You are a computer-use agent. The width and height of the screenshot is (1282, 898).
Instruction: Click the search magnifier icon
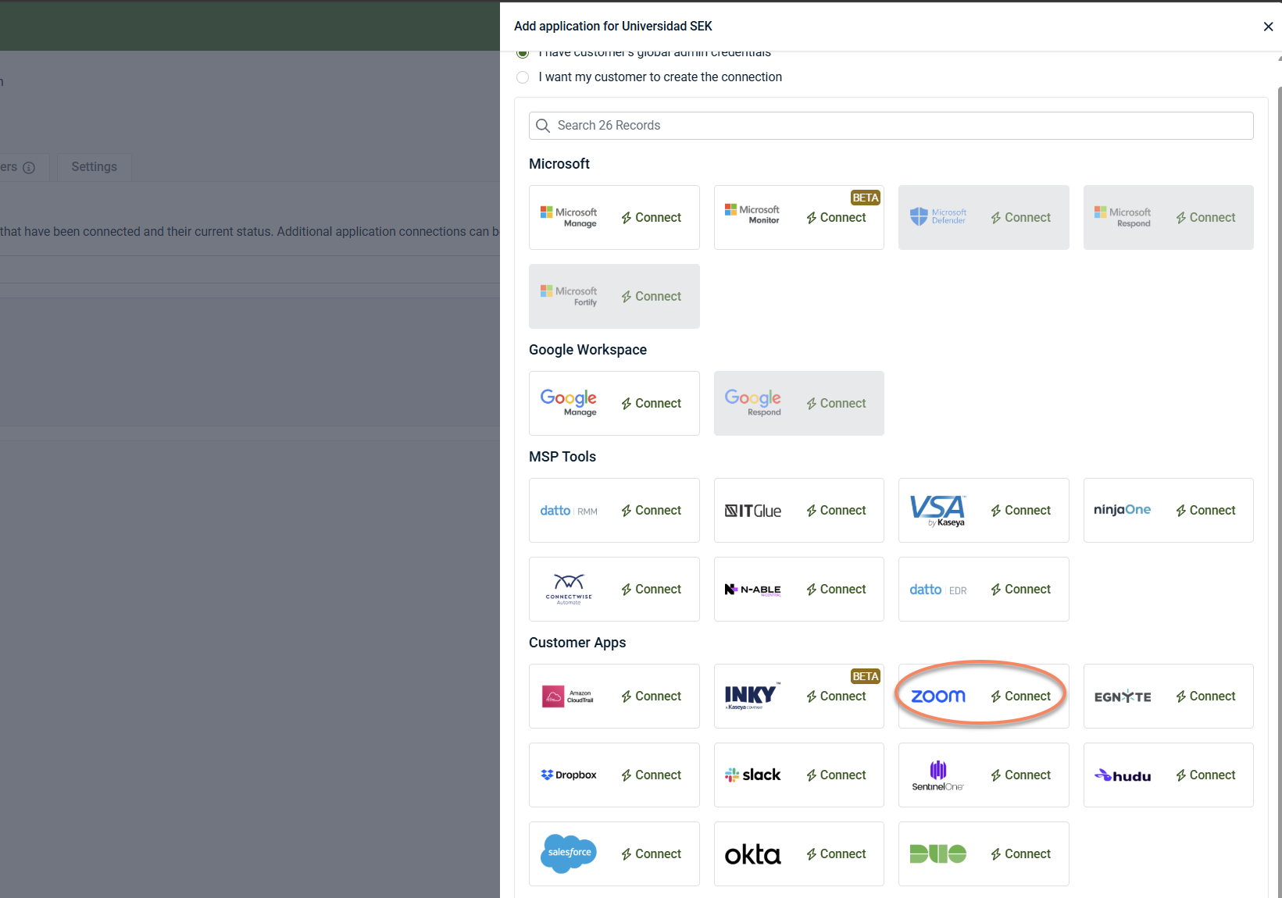(543, 126)
